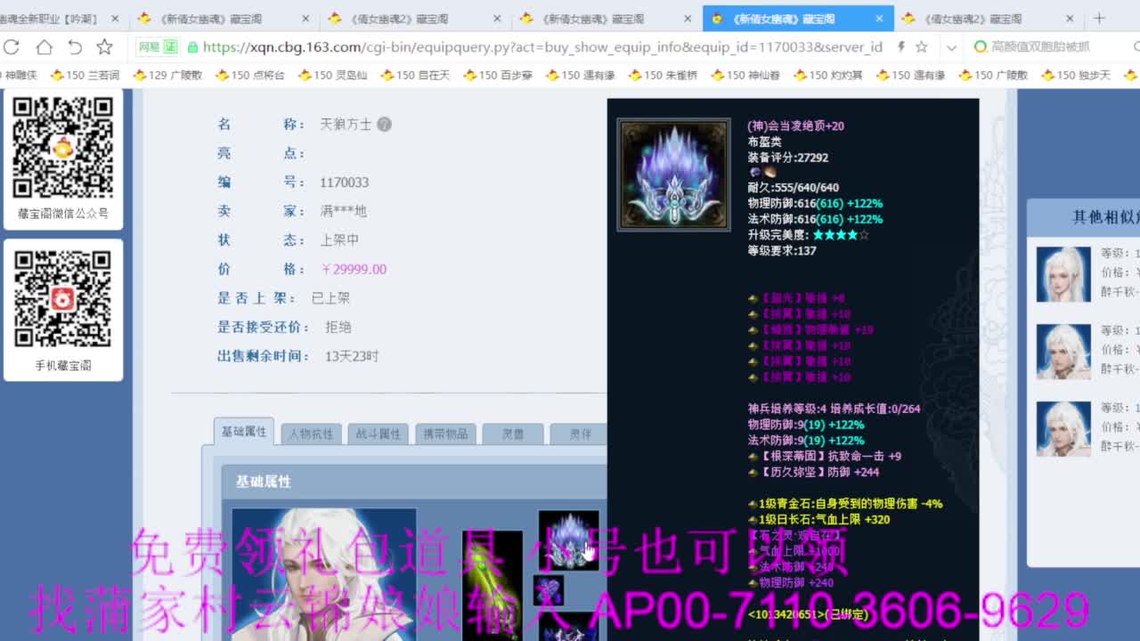This screenshot has width=1140, height=641.
Task: Click 【根深蒂固】抗致命一击 +9 line
Action: coord(824,457)
